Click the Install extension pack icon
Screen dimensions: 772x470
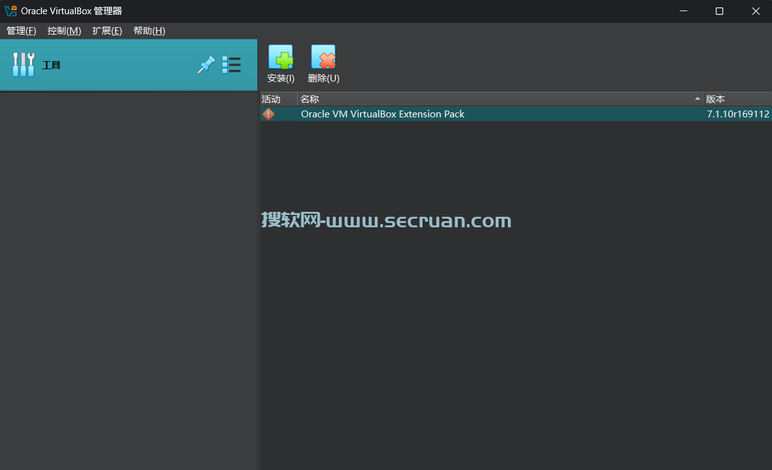pos(281,57)
